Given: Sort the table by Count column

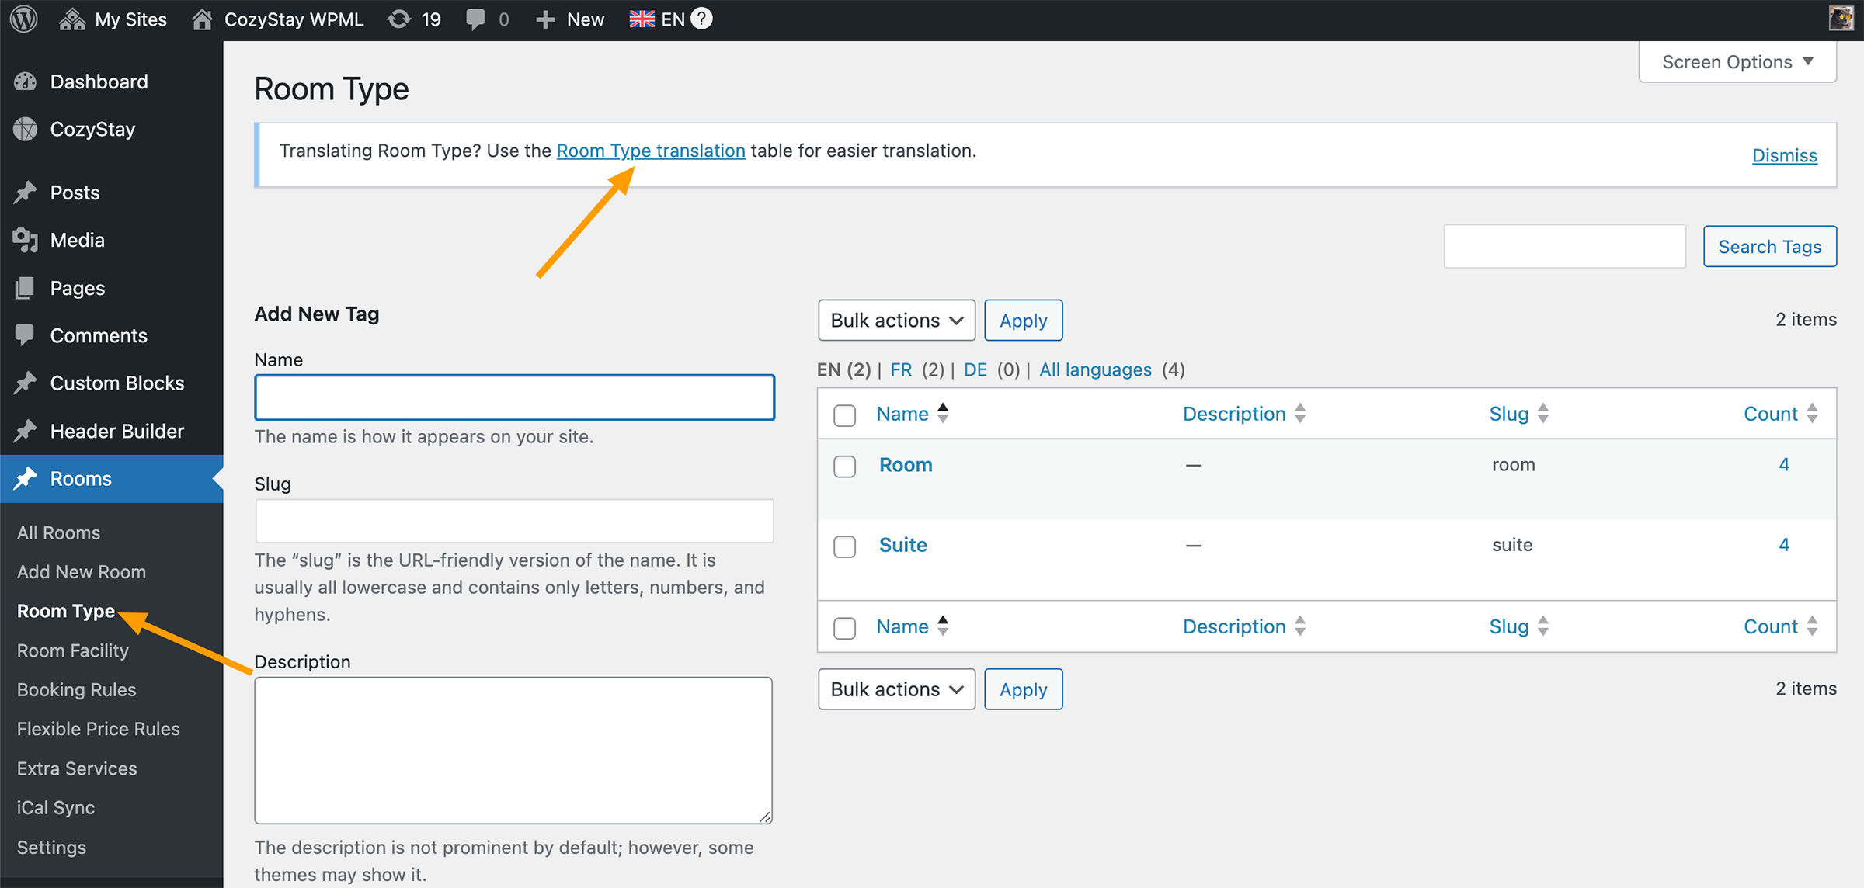Looking at the screenshot, I should pyautogui.click(x=1770, y=414).
